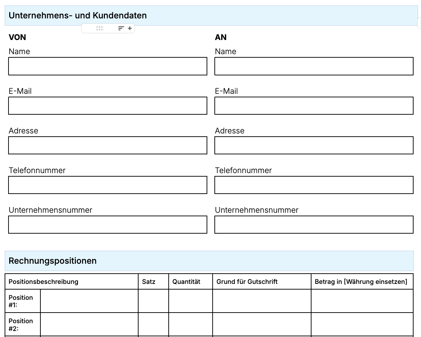Image resolution: width=421 pixels, height=337 pixels.
Task: Click the Adresse label under AN
Action: (x=230, y=131)
